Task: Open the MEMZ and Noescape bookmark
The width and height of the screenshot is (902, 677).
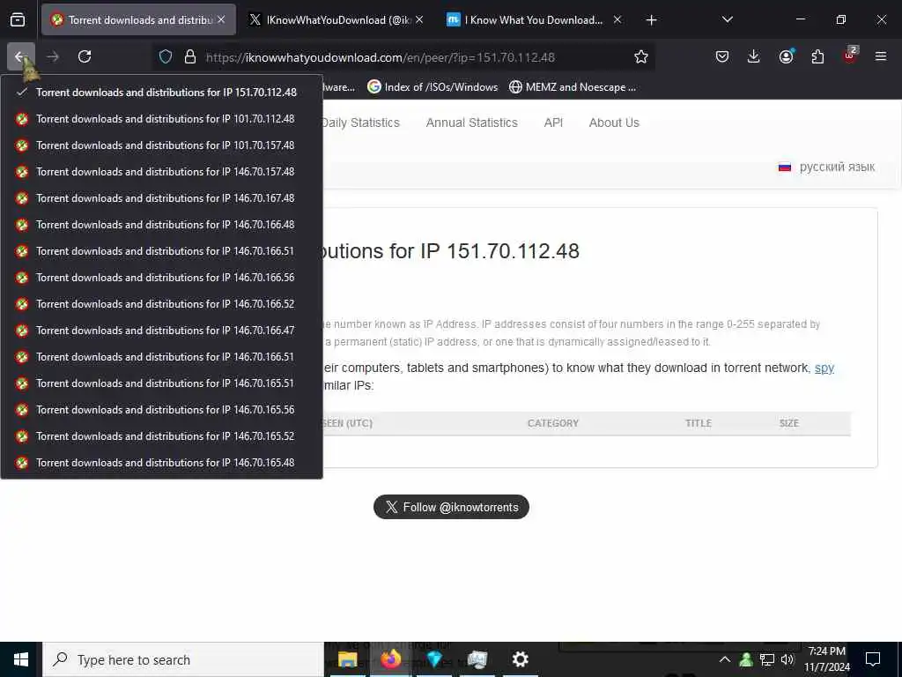Action: click(x=573, y=87)
